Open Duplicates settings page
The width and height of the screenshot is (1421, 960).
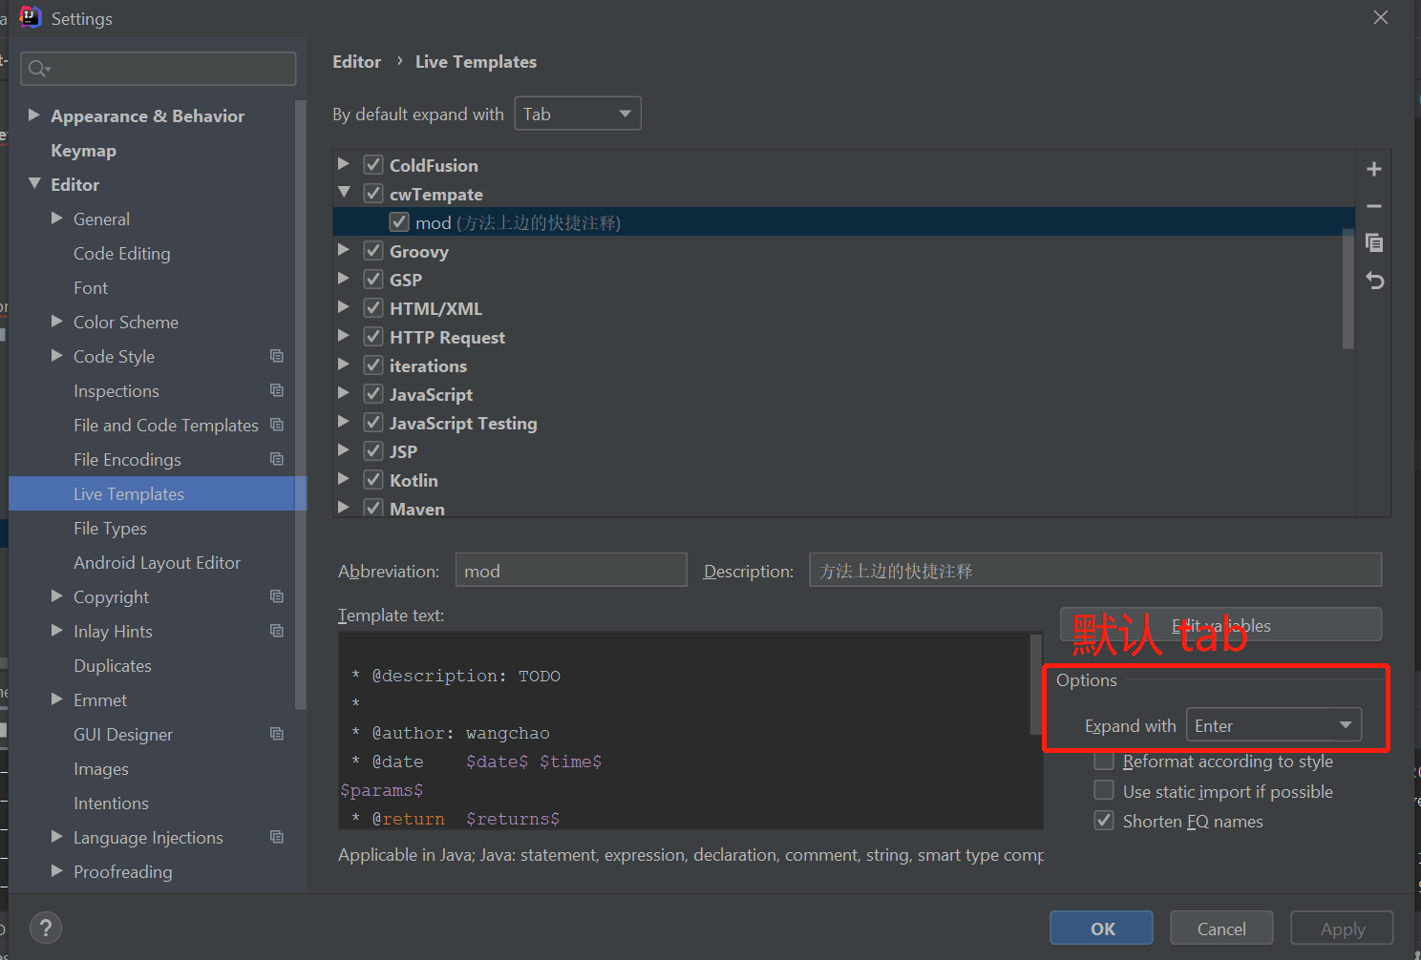click(x=113, y=666)
